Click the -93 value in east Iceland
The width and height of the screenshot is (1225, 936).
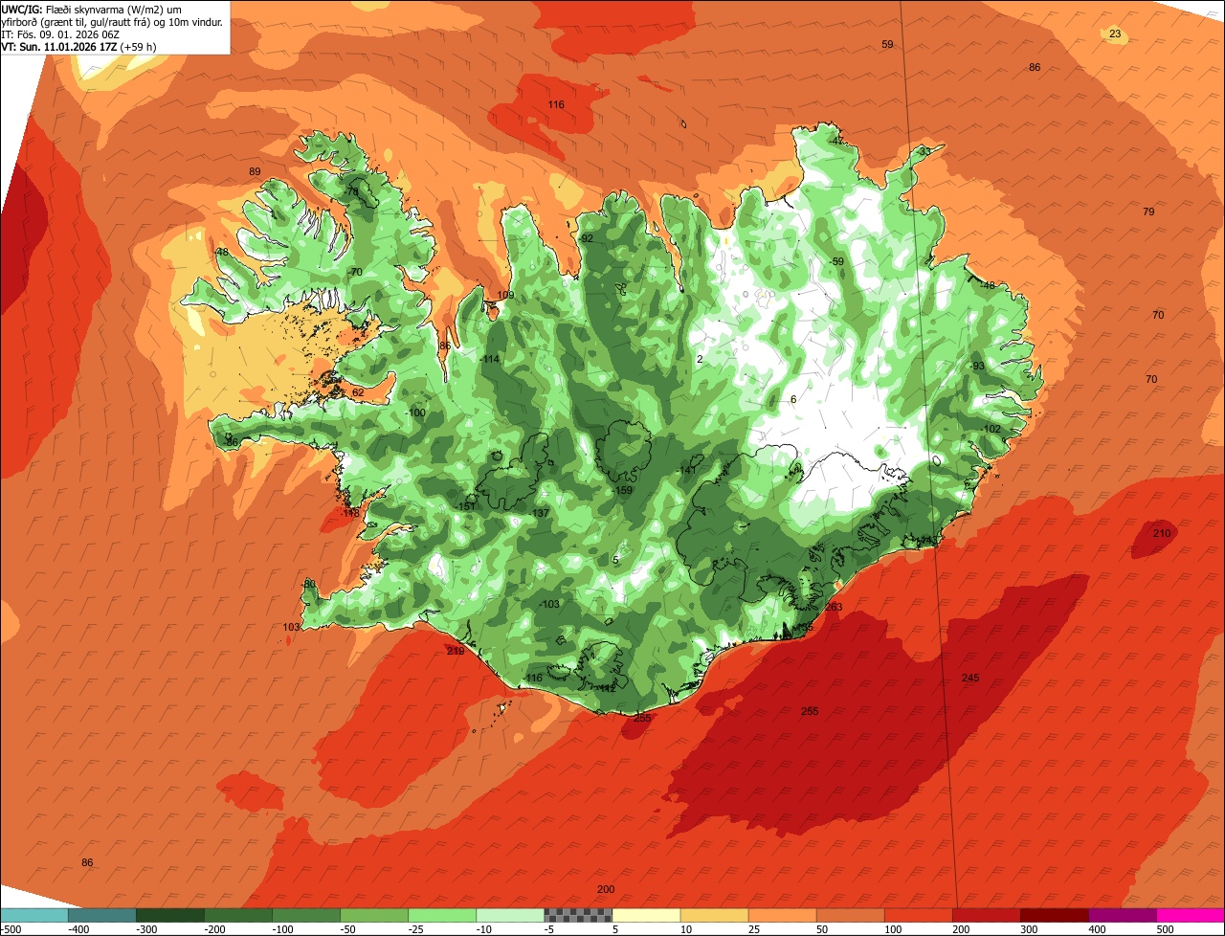[977, 366]
